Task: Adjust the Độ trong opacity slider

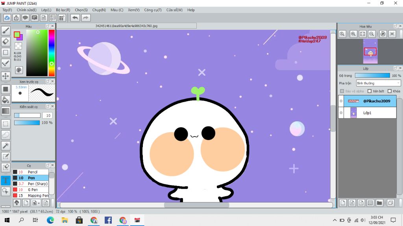Action: click(372, 76)
